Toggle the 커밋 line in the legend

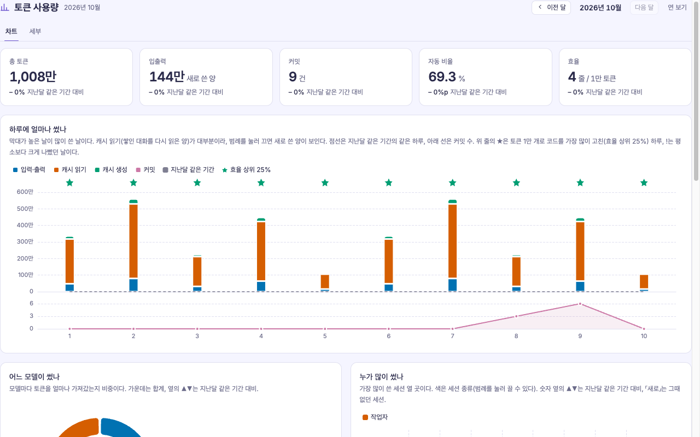coord(145,170)
